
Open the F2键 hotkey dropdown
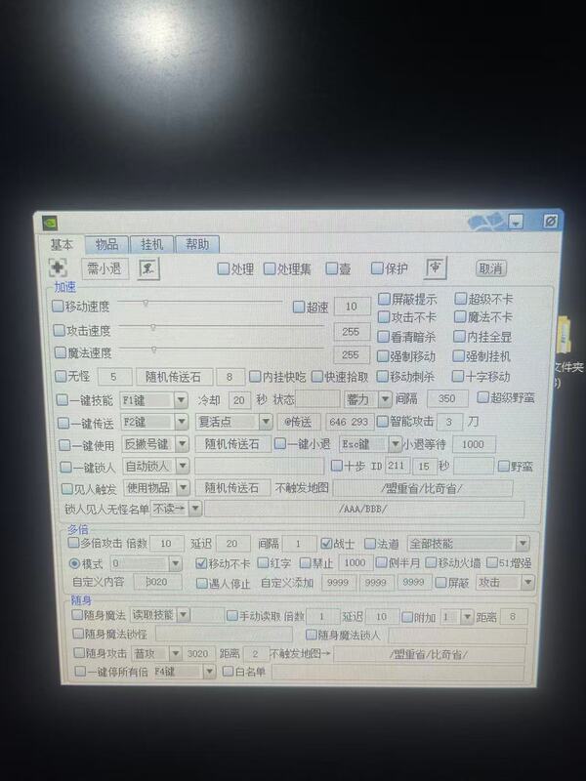pyautogui.click(x=154, y=423)
